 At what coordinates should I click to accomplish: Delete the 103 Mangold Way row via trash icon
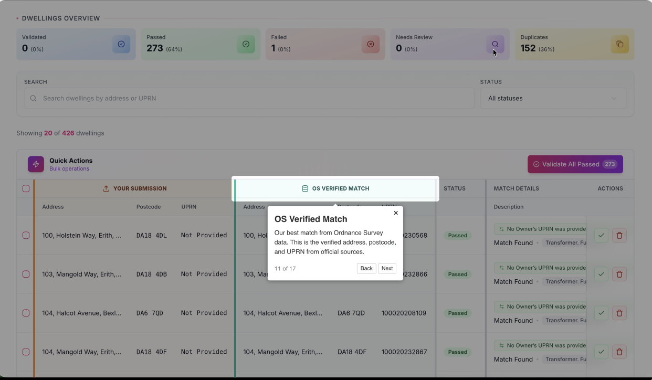[x=619, y=274]
